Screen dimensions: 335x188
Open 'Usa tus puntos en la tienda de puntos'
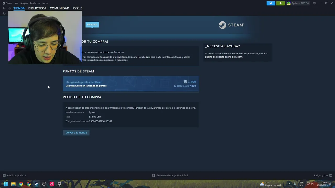point(86,86)
